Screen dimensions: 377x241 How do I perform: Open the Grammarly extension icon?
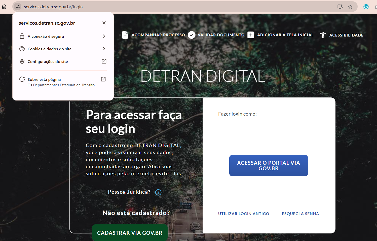[366, 7]
